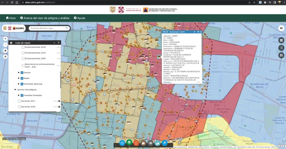Click the REUSE - Derrames (1 de 8) title
This screenshot has width=286, height=149.
point(174,32)
